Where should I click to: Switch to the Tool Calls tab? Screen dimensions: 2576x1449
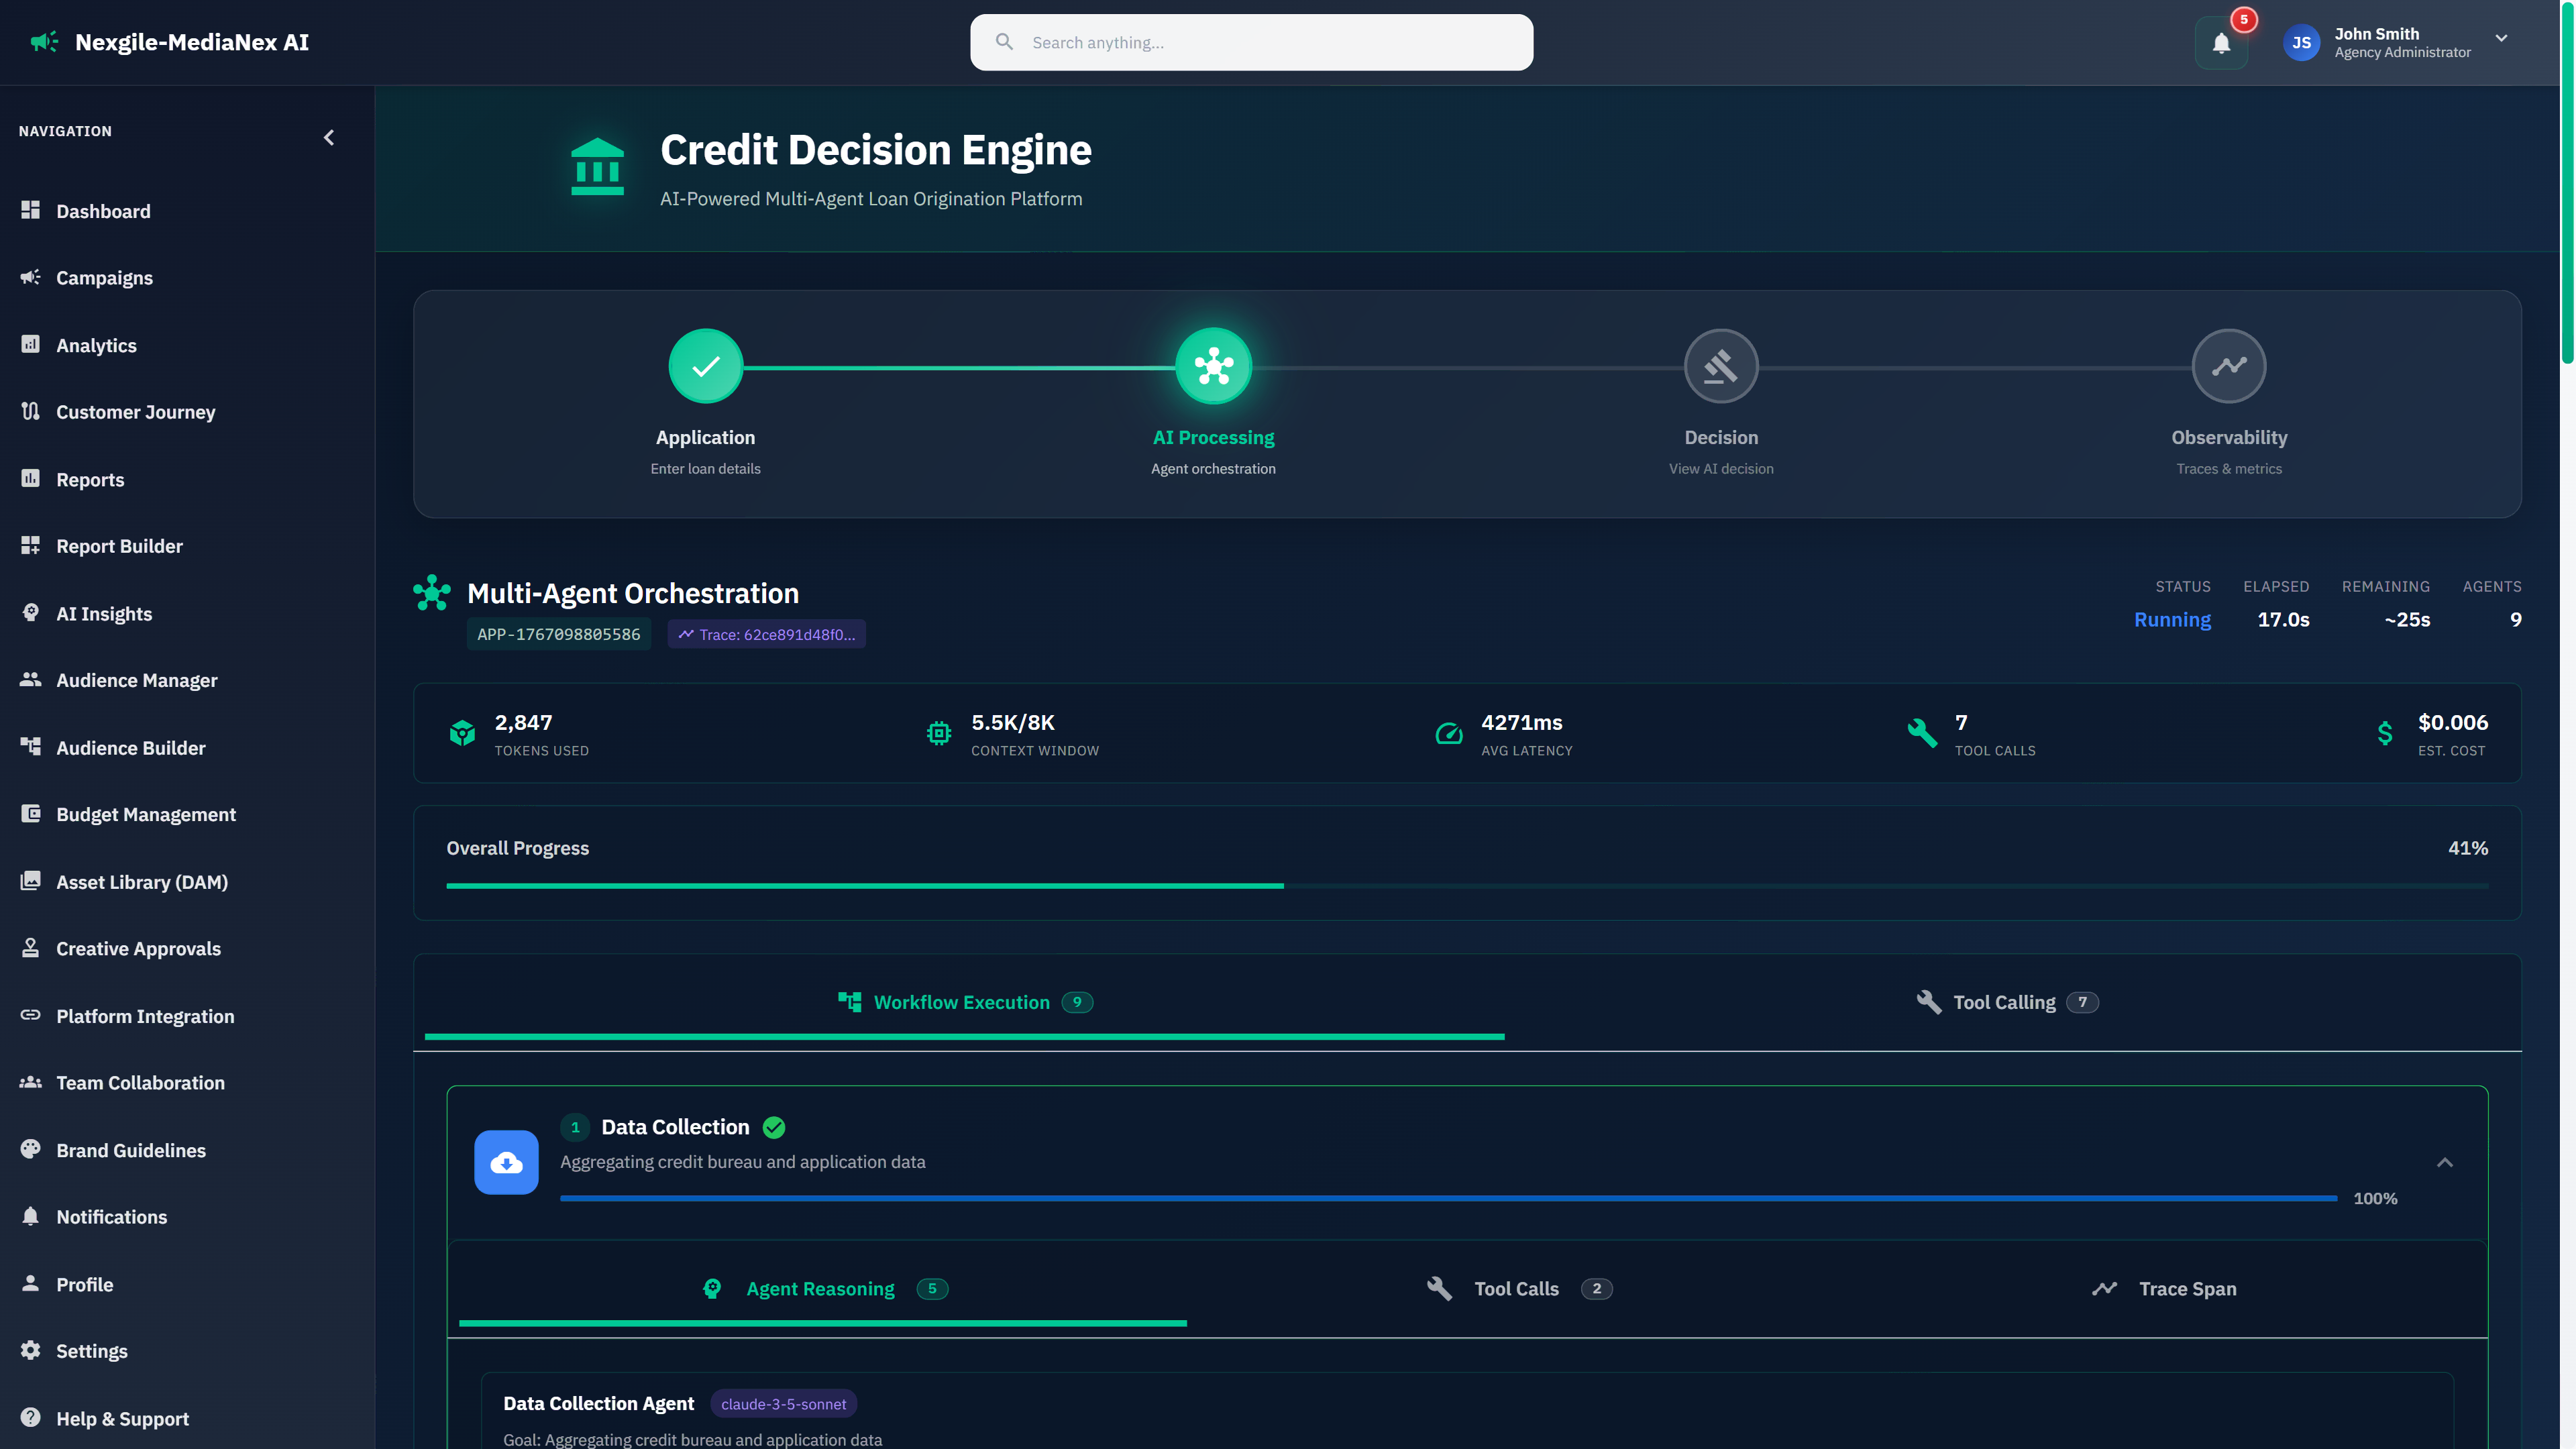(1516, 1288)
